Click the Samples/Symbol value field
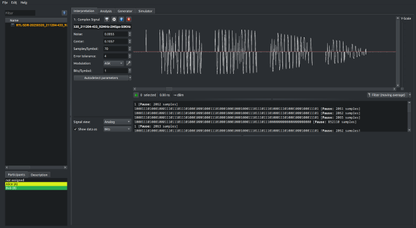416x228 pixels. click(116, 49)
